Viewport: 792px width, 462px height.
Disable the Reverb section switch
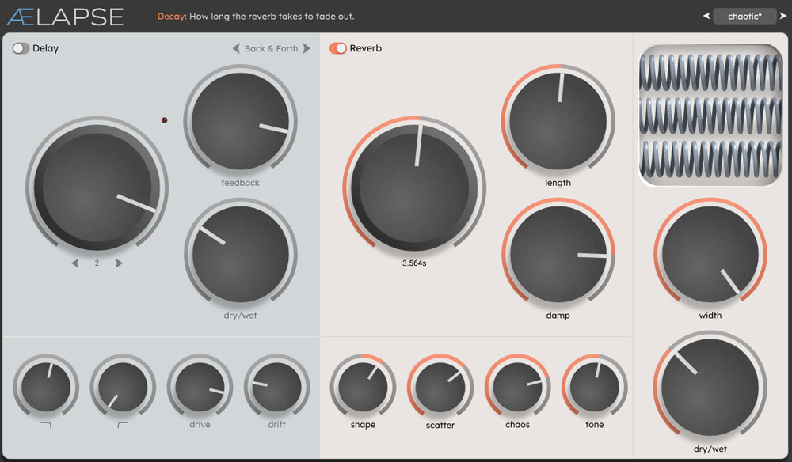(x=338, y=48)
